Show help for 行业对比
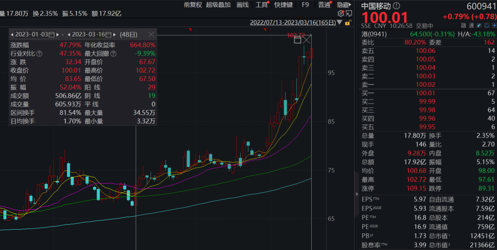This screenshot has height=250, width=497. [x=39, y=54]
